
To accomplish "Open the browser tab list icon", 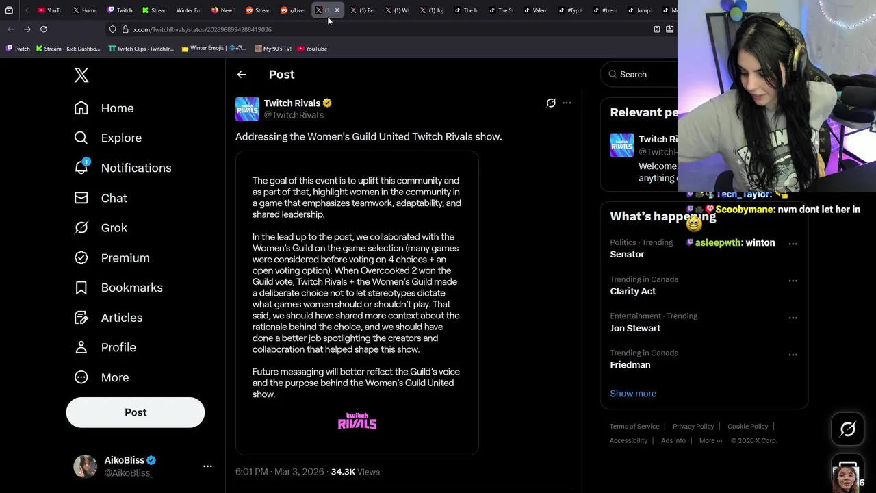I will (x=9, y=10).
